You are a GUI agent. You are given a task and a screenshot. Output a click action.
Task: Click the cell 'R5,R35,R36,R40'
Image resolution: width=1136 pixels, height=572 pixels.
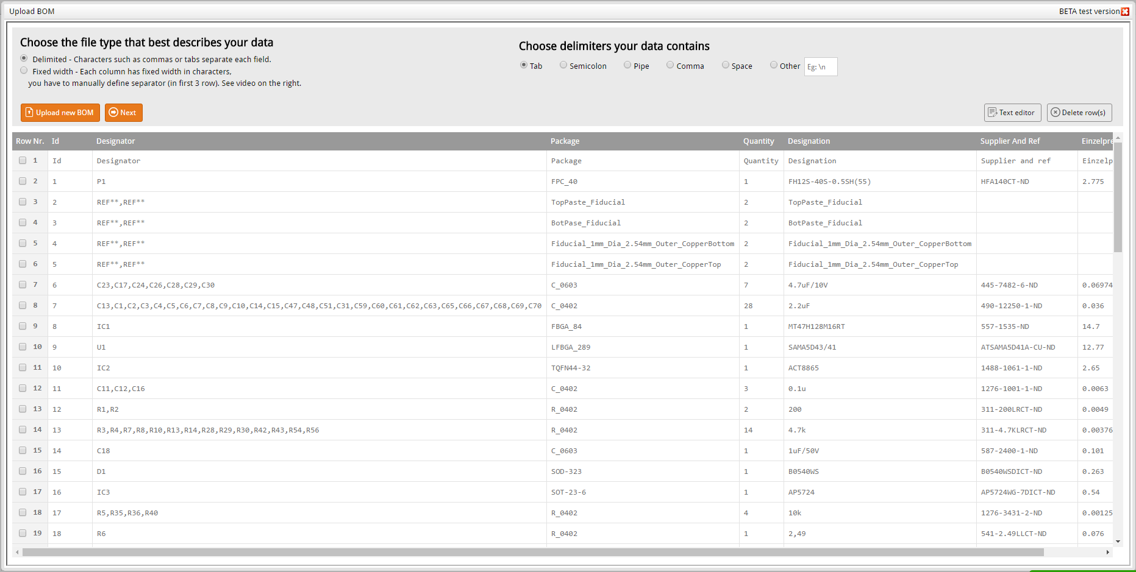[320, 513]
